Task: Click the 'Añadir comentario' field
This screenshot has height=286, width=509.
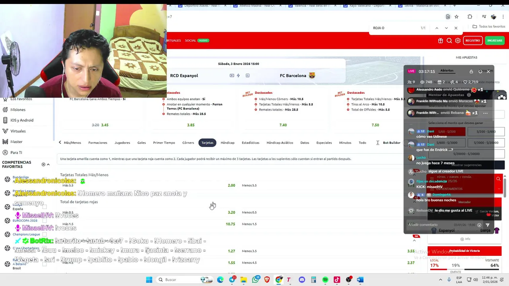Action: click(x=441, y=225)
